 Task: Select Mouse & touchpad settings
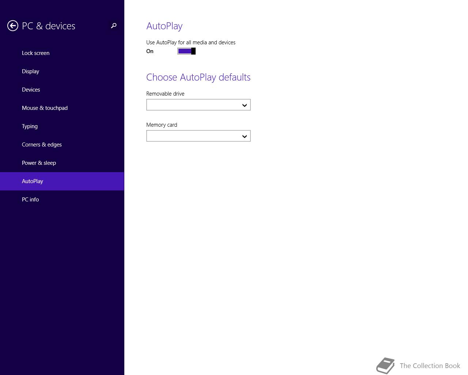(62, 108)
